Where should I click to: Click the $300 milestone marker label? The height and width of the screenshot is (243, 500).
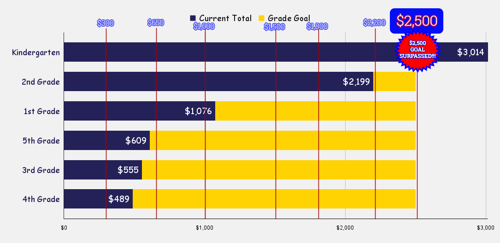(106, 23)
